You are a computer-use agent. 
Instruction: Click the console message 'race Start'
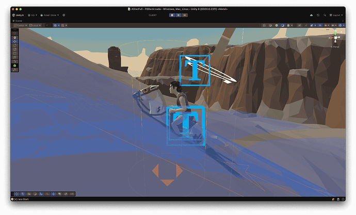tap(21, 199)
